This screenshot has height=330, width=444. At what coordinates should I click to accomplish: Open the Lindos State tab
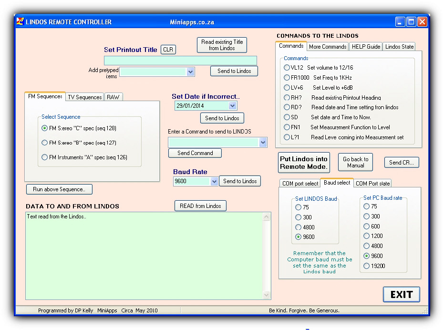tap(399, 46)
